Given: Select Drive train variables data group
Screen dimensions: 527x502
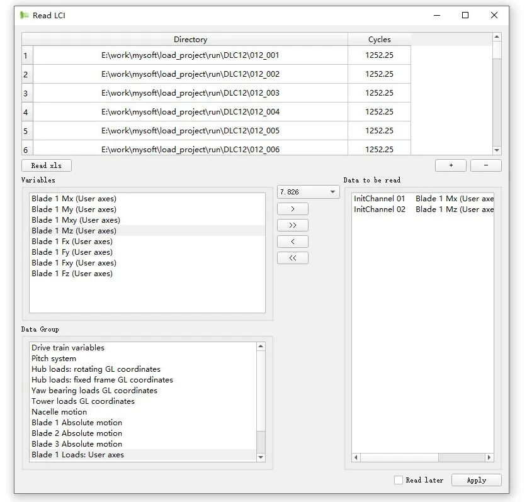Looking at the screenshot, I should click(x=143, y=347).
